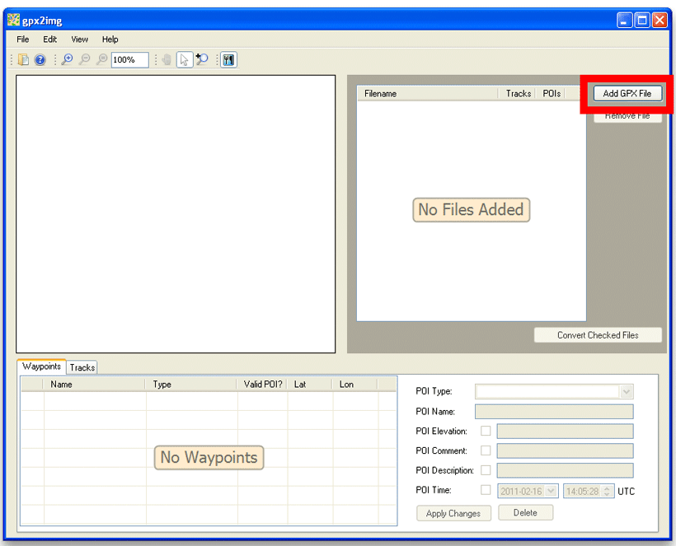The image size is (676, 546).
Task: Open help with the blue question mark icon
Action: tap(40, 59)
